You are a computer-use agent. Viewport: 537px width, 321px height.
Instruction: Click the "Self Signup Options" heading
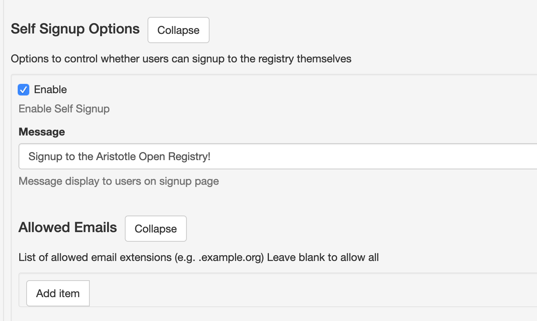click(x=75, y=29)
